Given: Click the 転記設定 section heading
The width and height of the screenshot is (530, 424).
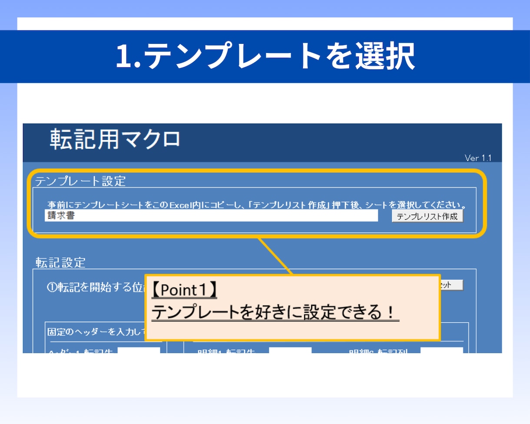Looking at the screenshot, I should point(60,262).
